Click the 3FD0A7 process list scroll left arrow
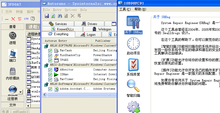 28,106
